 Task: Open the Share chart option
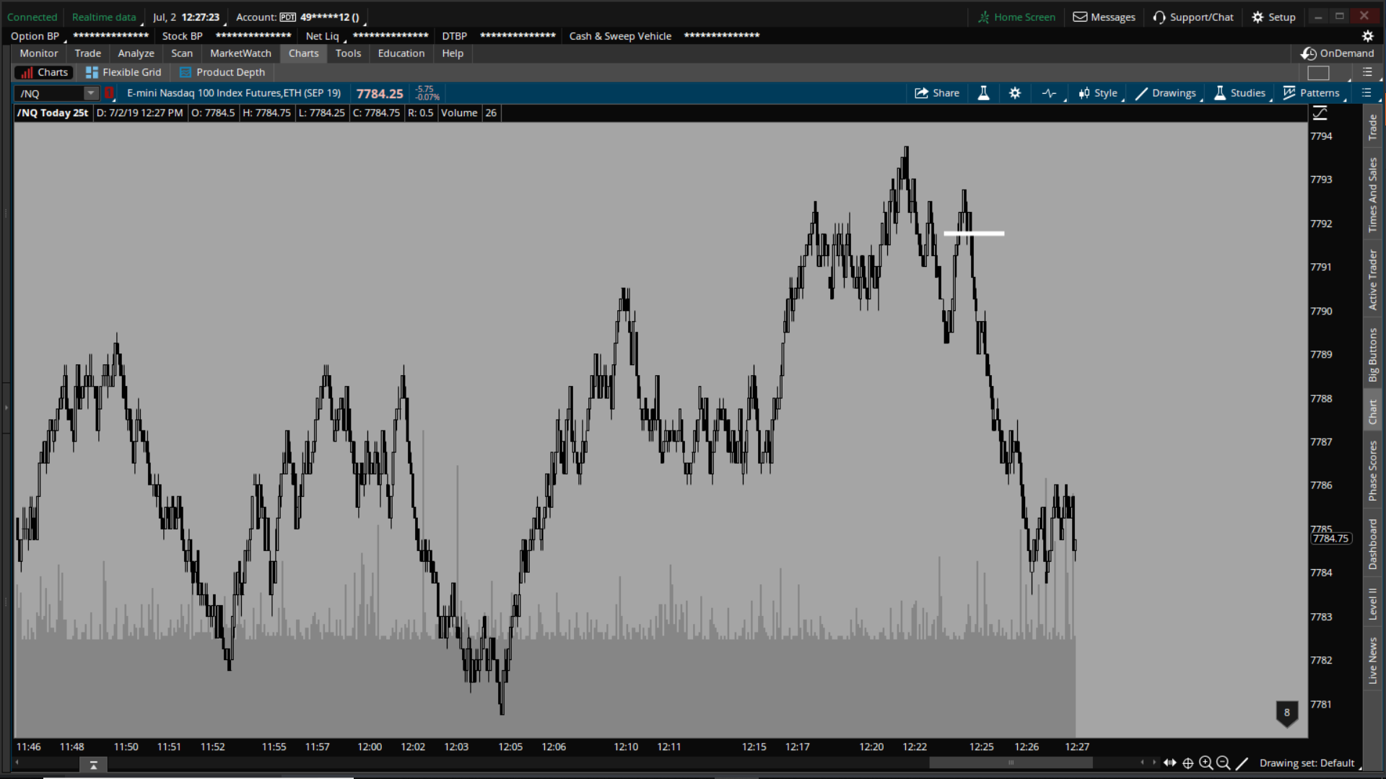[x=936, y=93]
